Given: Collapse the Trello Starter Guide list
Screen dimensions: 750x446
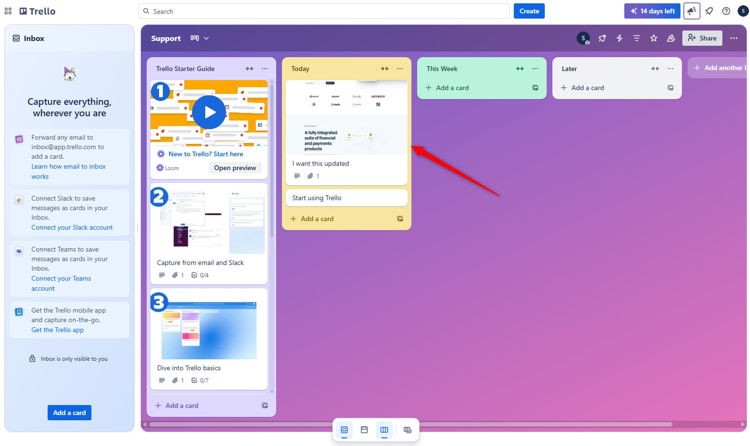Looking at the screenshot, I should coord(249,69).
